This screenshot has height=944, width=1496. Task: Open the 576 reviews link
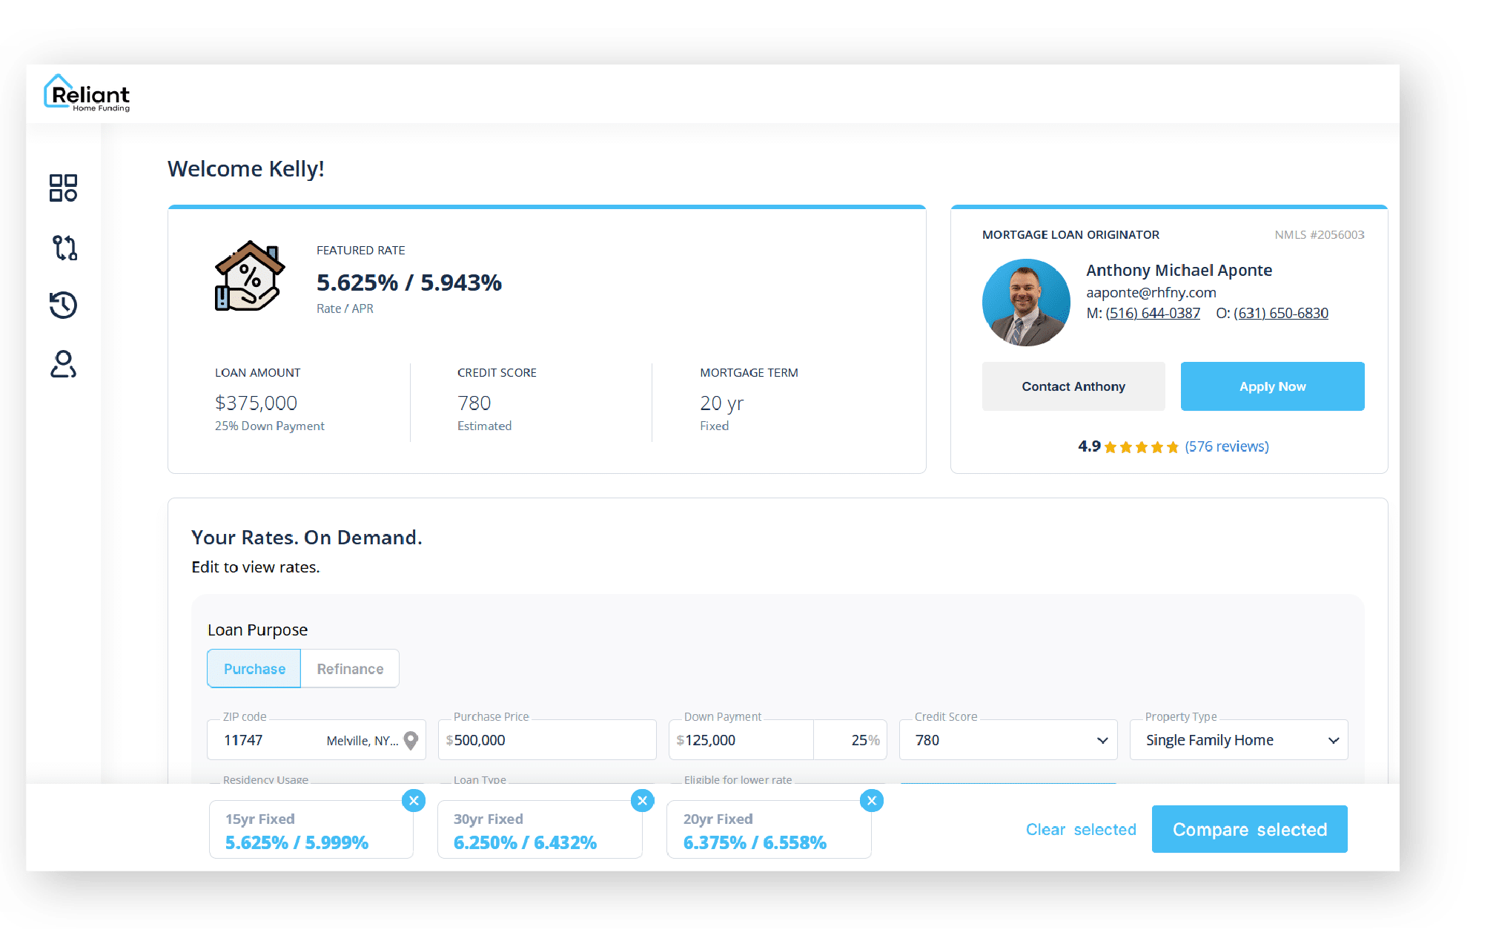[1226, 446]
